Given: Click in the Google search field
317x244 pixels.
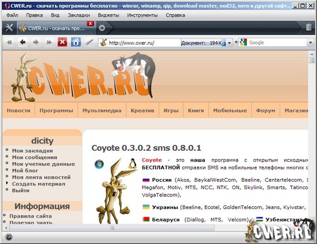Looking at the screenshot, I should 277,42.
